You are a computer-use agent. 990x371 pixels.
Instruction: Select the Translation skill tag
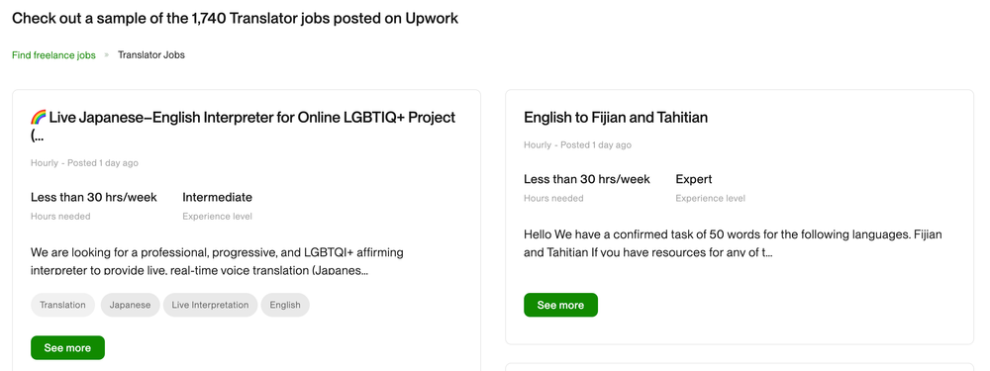point(62,305)
